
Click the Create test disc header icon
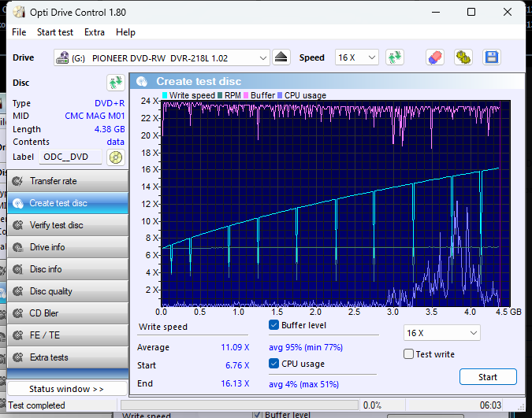[142, 81]
